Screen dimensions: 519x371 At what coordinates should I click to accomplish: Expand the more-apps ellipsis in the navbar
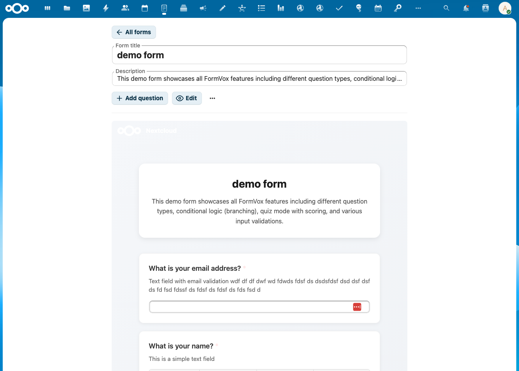coord(418,8)
